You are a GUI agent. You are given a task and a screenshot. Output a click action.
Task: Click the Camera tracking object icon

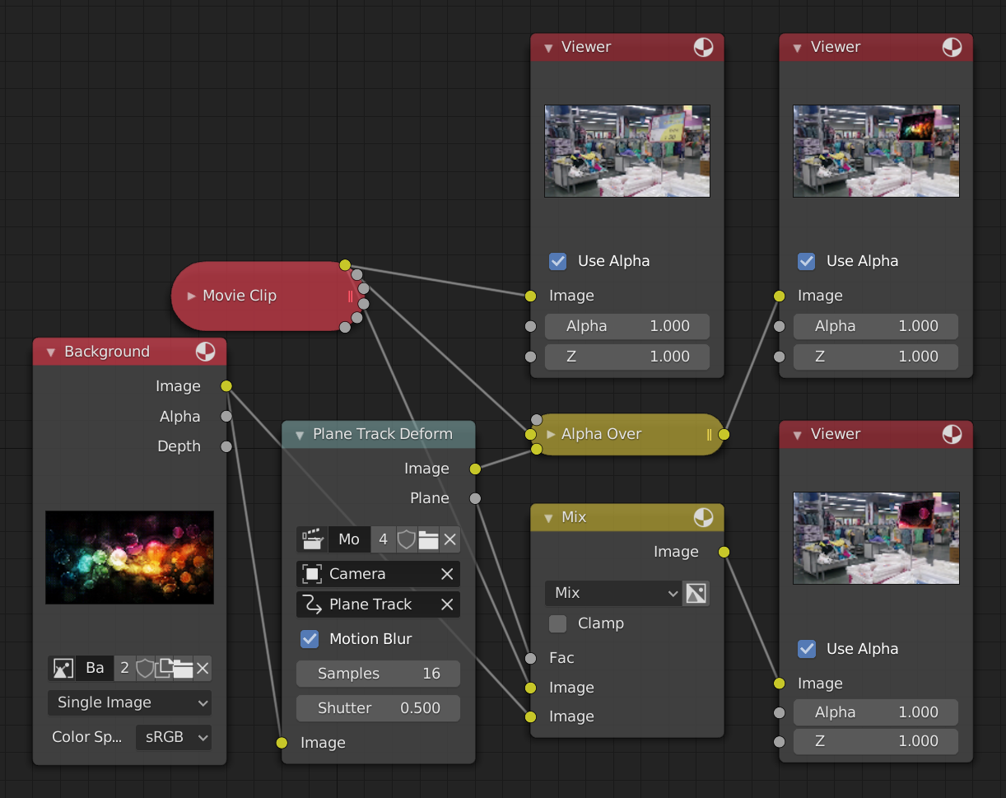[312, 574]
